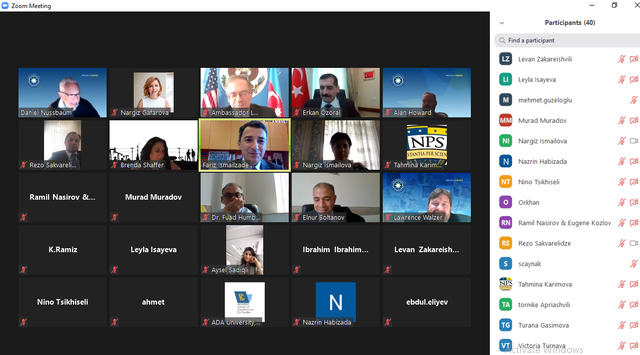Click Ramil Nasirov & Eugene Kozlov list entry
640x355 pixels.
point(564,223)
